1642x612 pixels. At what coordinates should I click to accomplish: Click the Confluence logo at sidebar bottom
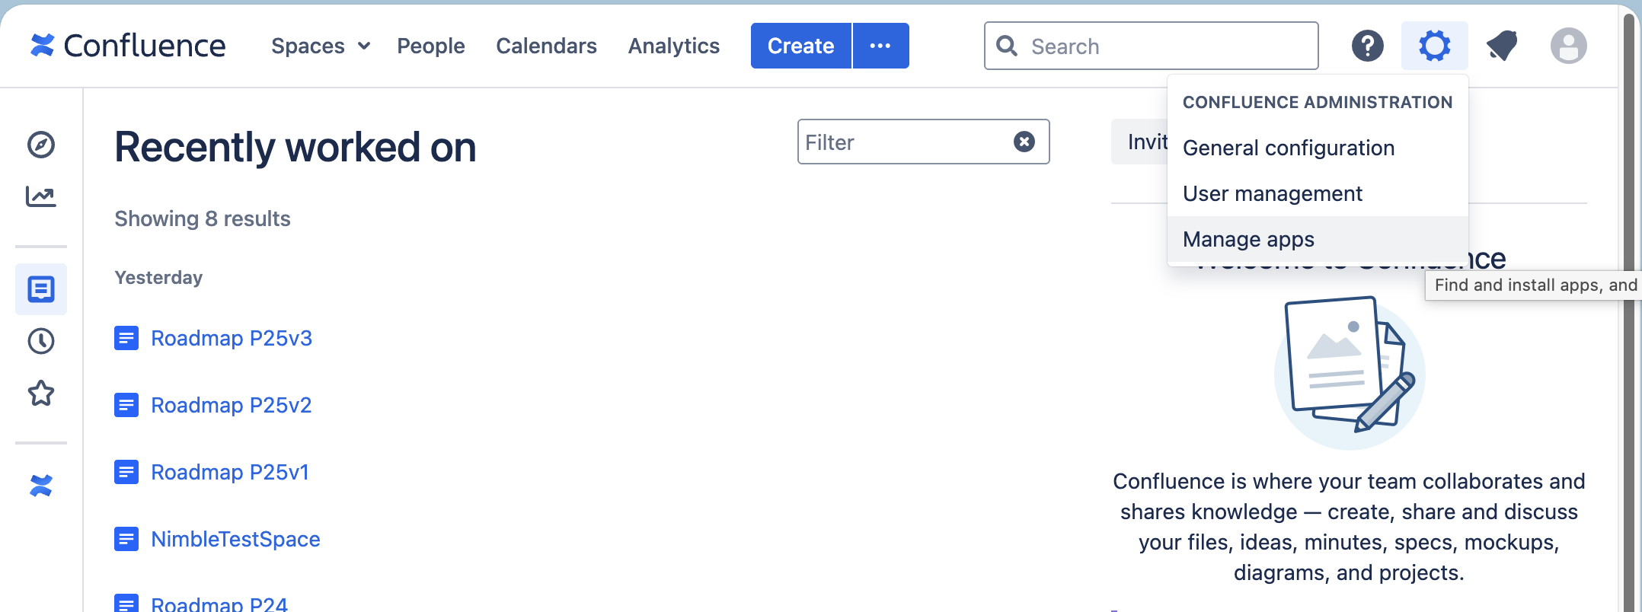pos(41,485)
